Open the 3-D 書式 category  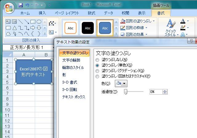coord(70,82)
